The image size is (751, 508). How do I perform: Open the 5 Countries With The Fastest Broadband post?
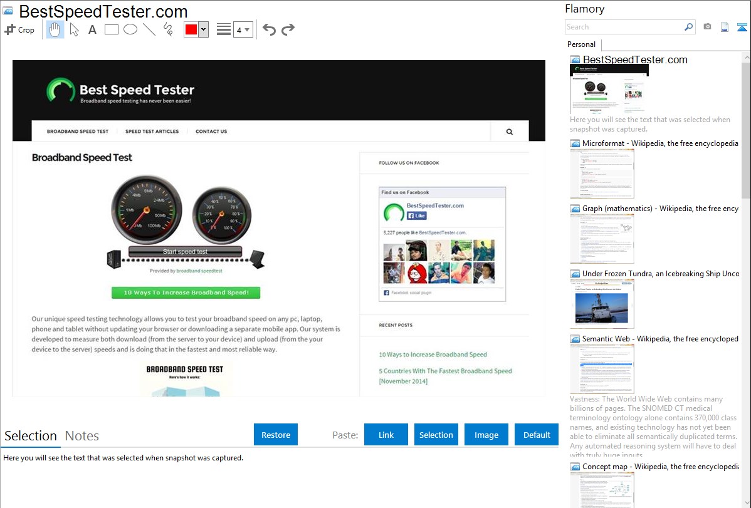click(x=446, y=376)
